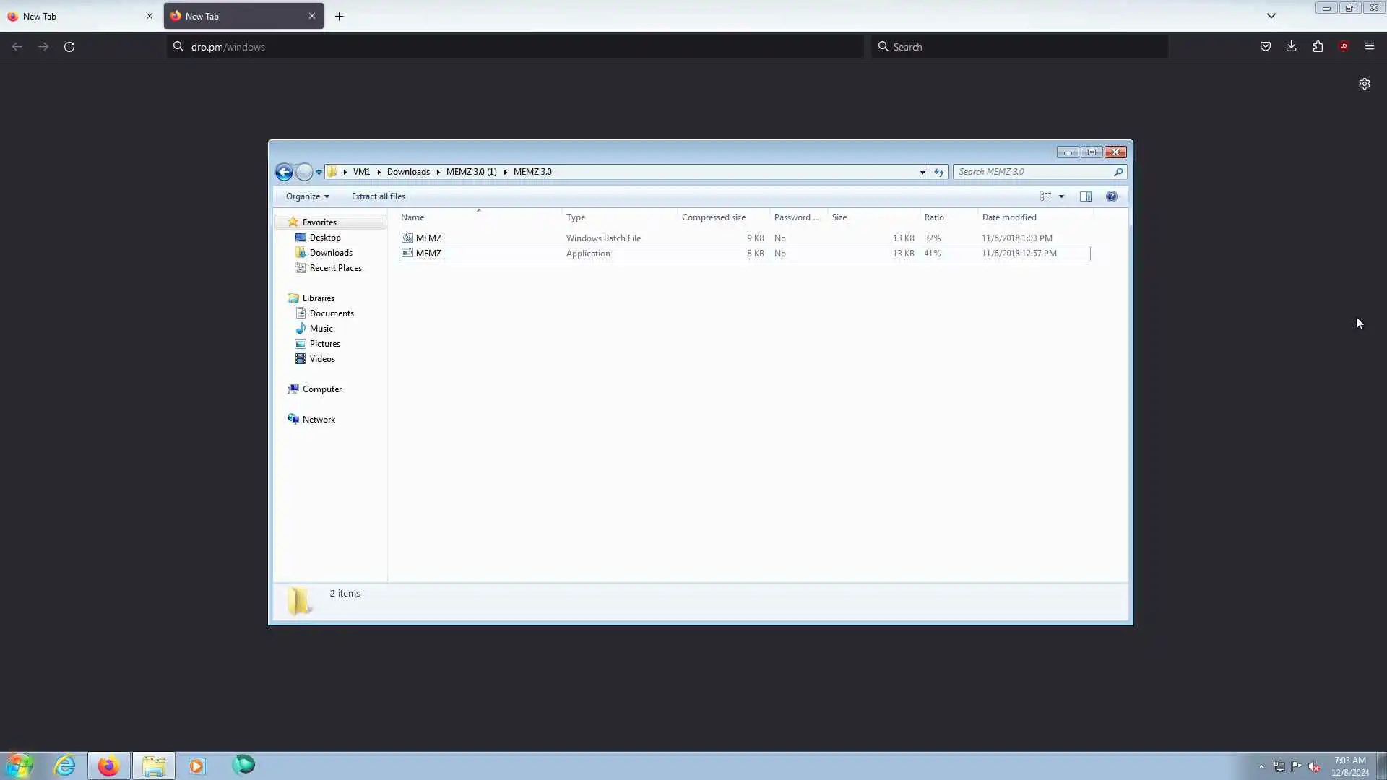The image size is (1387, 780).
Task: Click the Explorer help question-mark icon
Action: coord(1111,196)
